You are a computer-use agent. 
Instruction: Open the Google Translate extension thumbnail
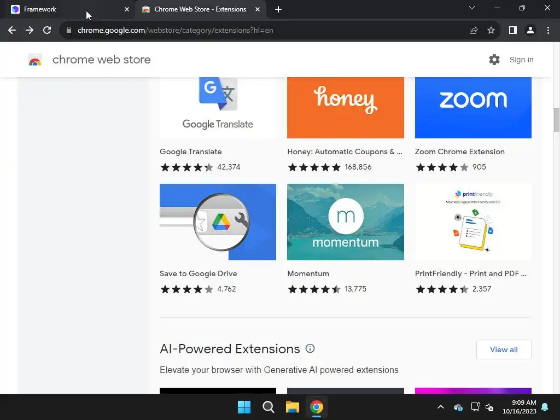[218, 108]
